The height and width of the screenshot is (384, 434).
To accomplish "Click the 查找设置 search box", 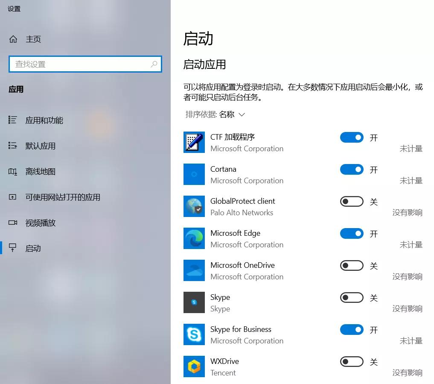I will pyautogui.click(x=85, y=64).
